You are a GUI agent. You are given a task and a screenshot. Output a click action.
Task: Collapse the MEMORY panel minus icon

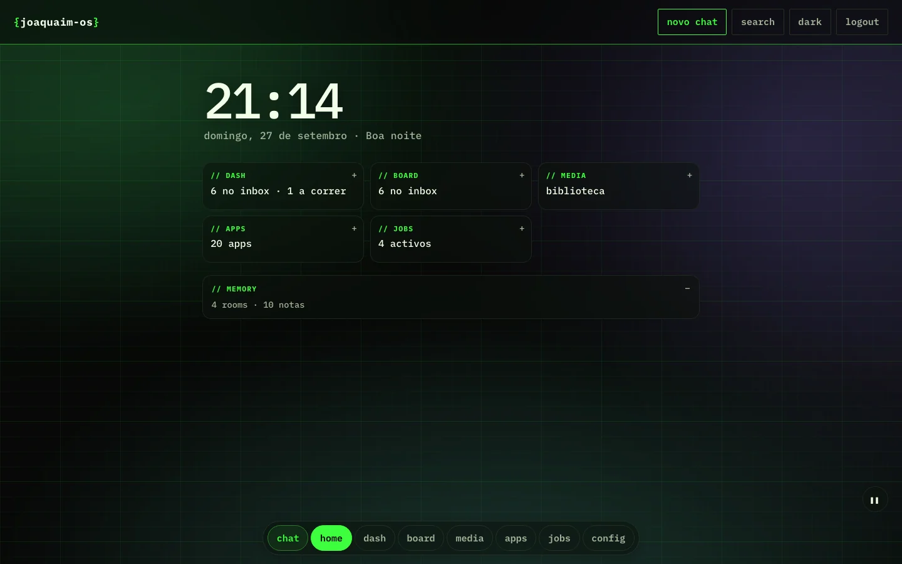[x=687, y=289]
